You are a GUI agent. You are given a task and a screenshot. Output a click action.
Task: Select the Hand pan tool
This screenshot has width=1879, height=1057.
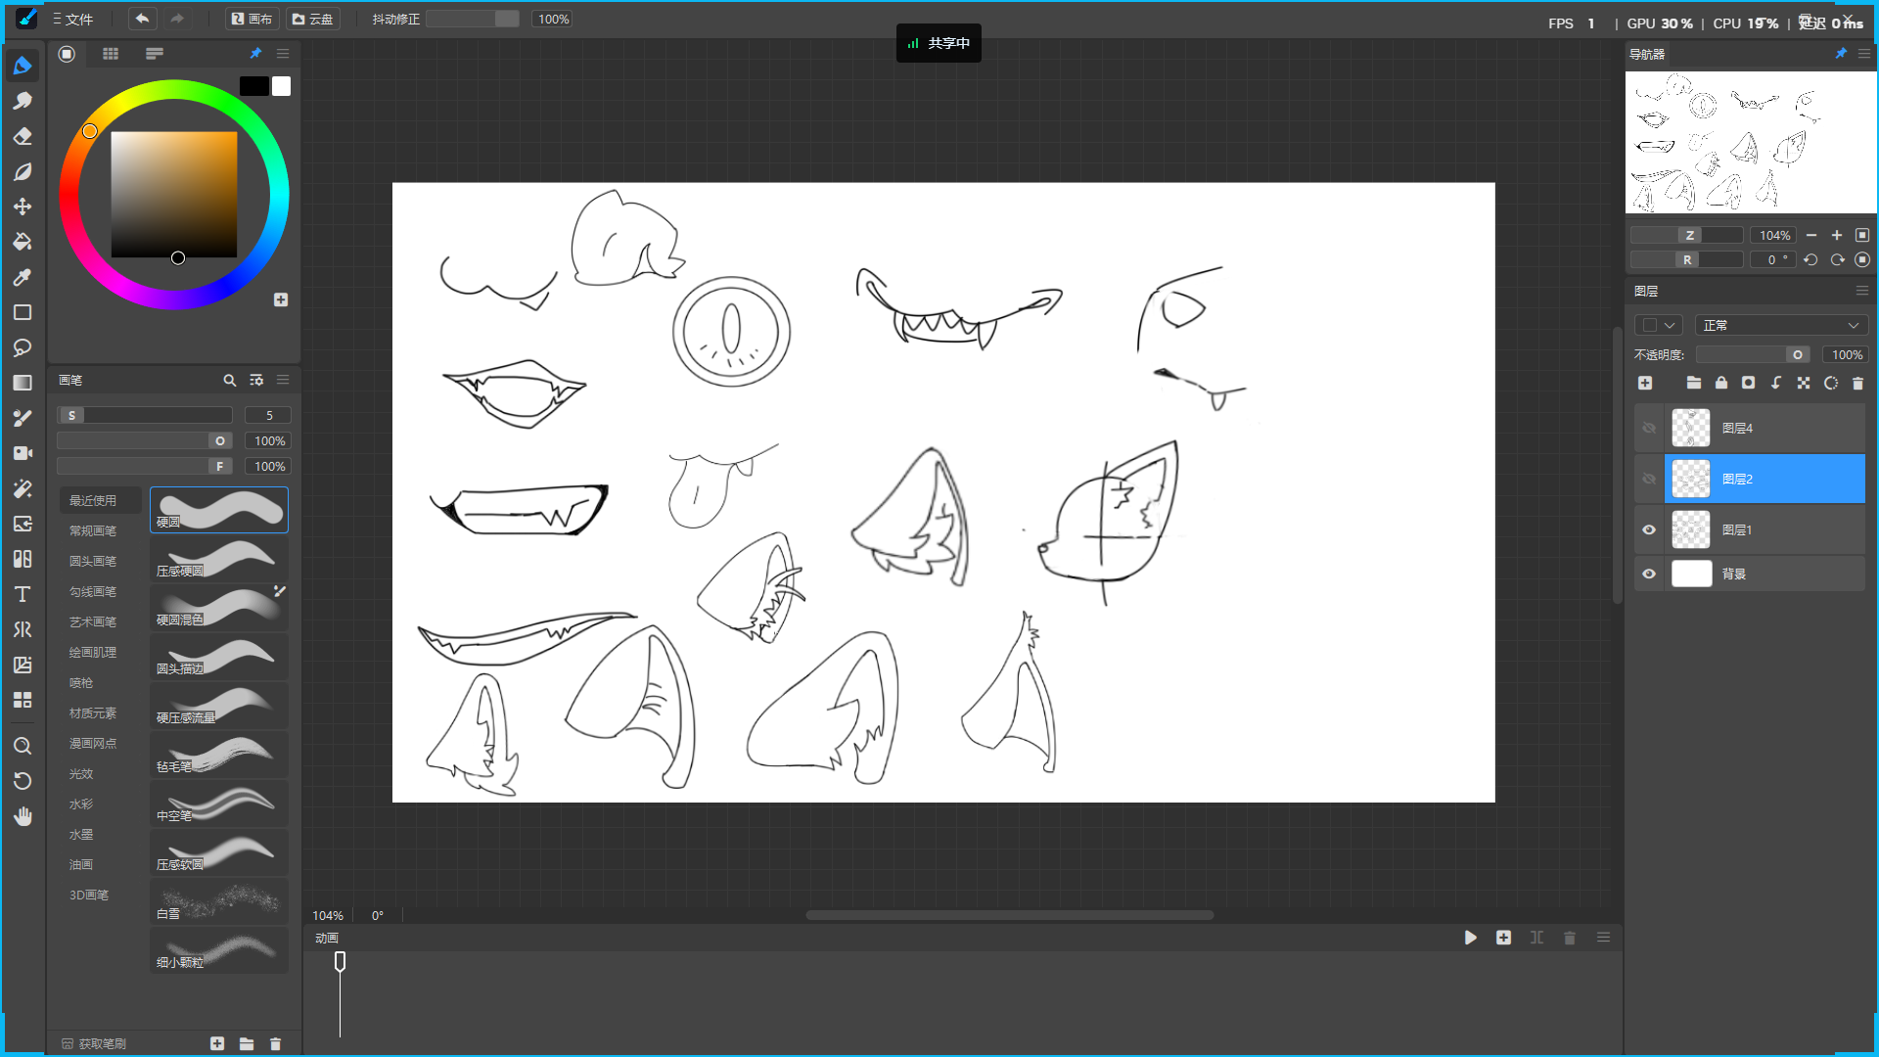coord(23,816)
